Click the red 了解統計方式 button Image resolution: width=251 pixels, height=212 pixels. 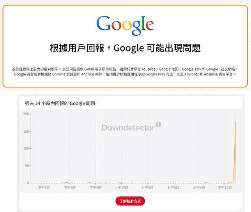pos(130,201)
